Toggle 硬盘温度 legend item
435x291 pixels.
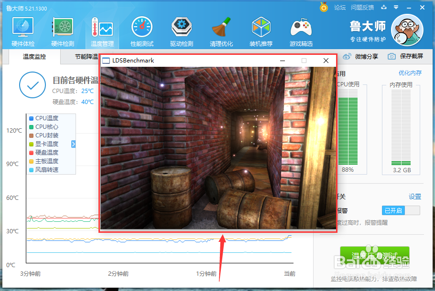click(x=44, y=153)
